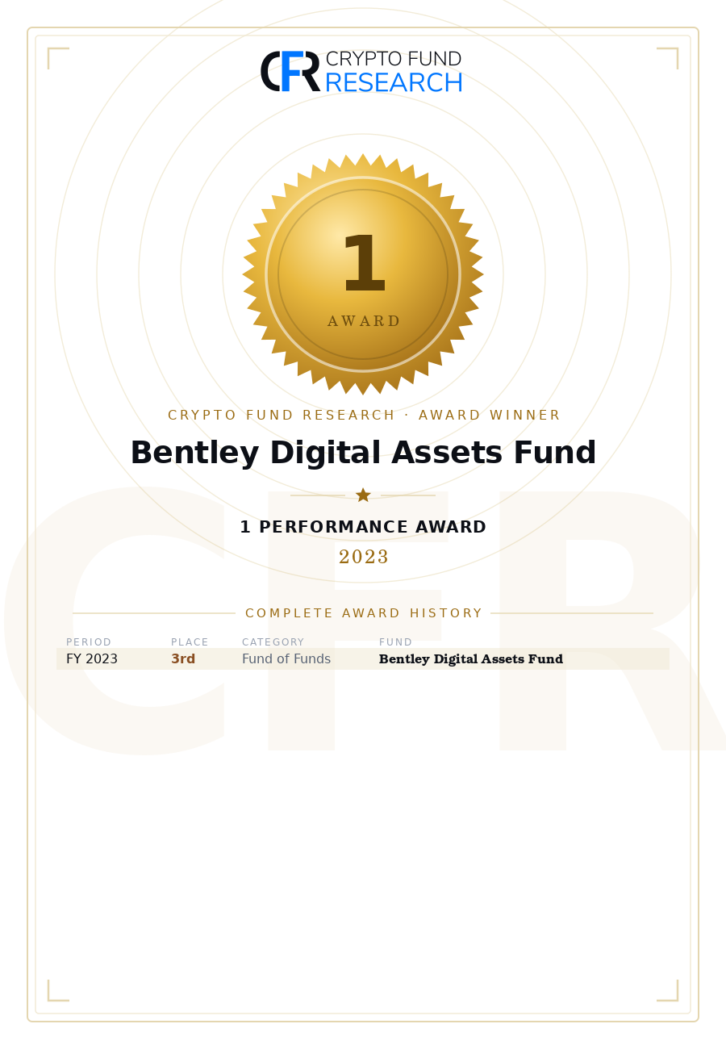Click the "AWARD" label on the medal
This screenshot has height=1049, width=726.
[x=363, y=321]
